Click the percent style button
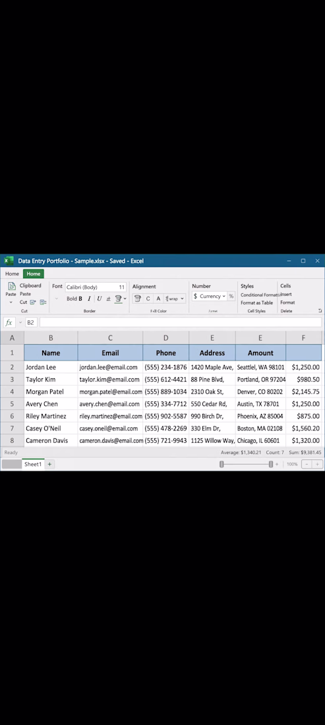This screenshot has height=725, width=325. pyautogui.click(x=231, y=296)
